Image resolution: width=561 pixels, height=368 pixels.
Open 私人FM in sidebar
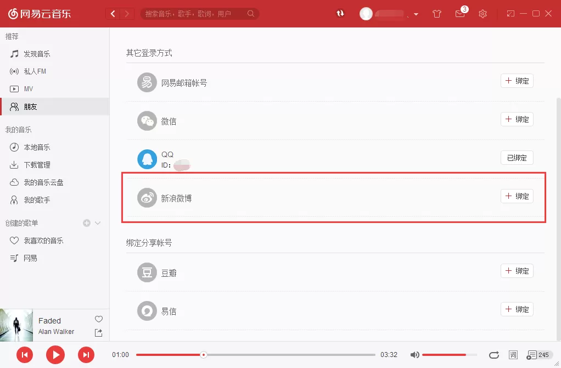55,71
